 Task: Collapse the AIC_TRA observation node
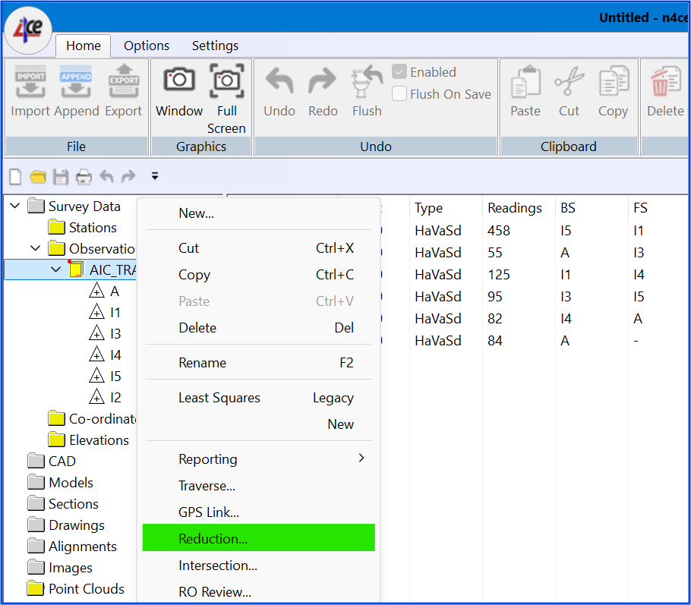pyautogui.click(x=55, y=269)
